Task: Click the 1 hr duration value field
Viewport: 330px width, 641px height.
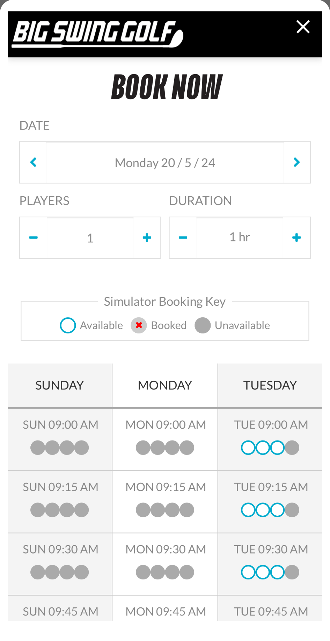Action: 240,237
